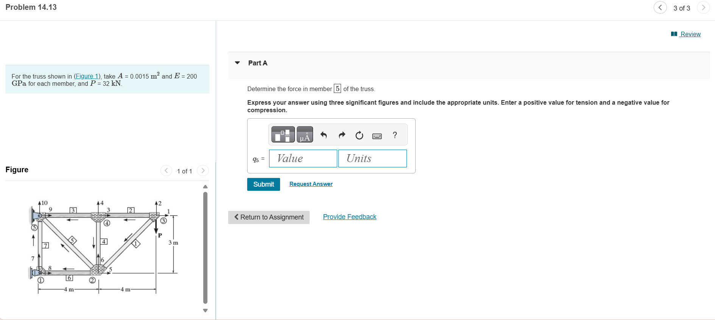Redo the answer edit
The image size is (715, 320).
342,135
